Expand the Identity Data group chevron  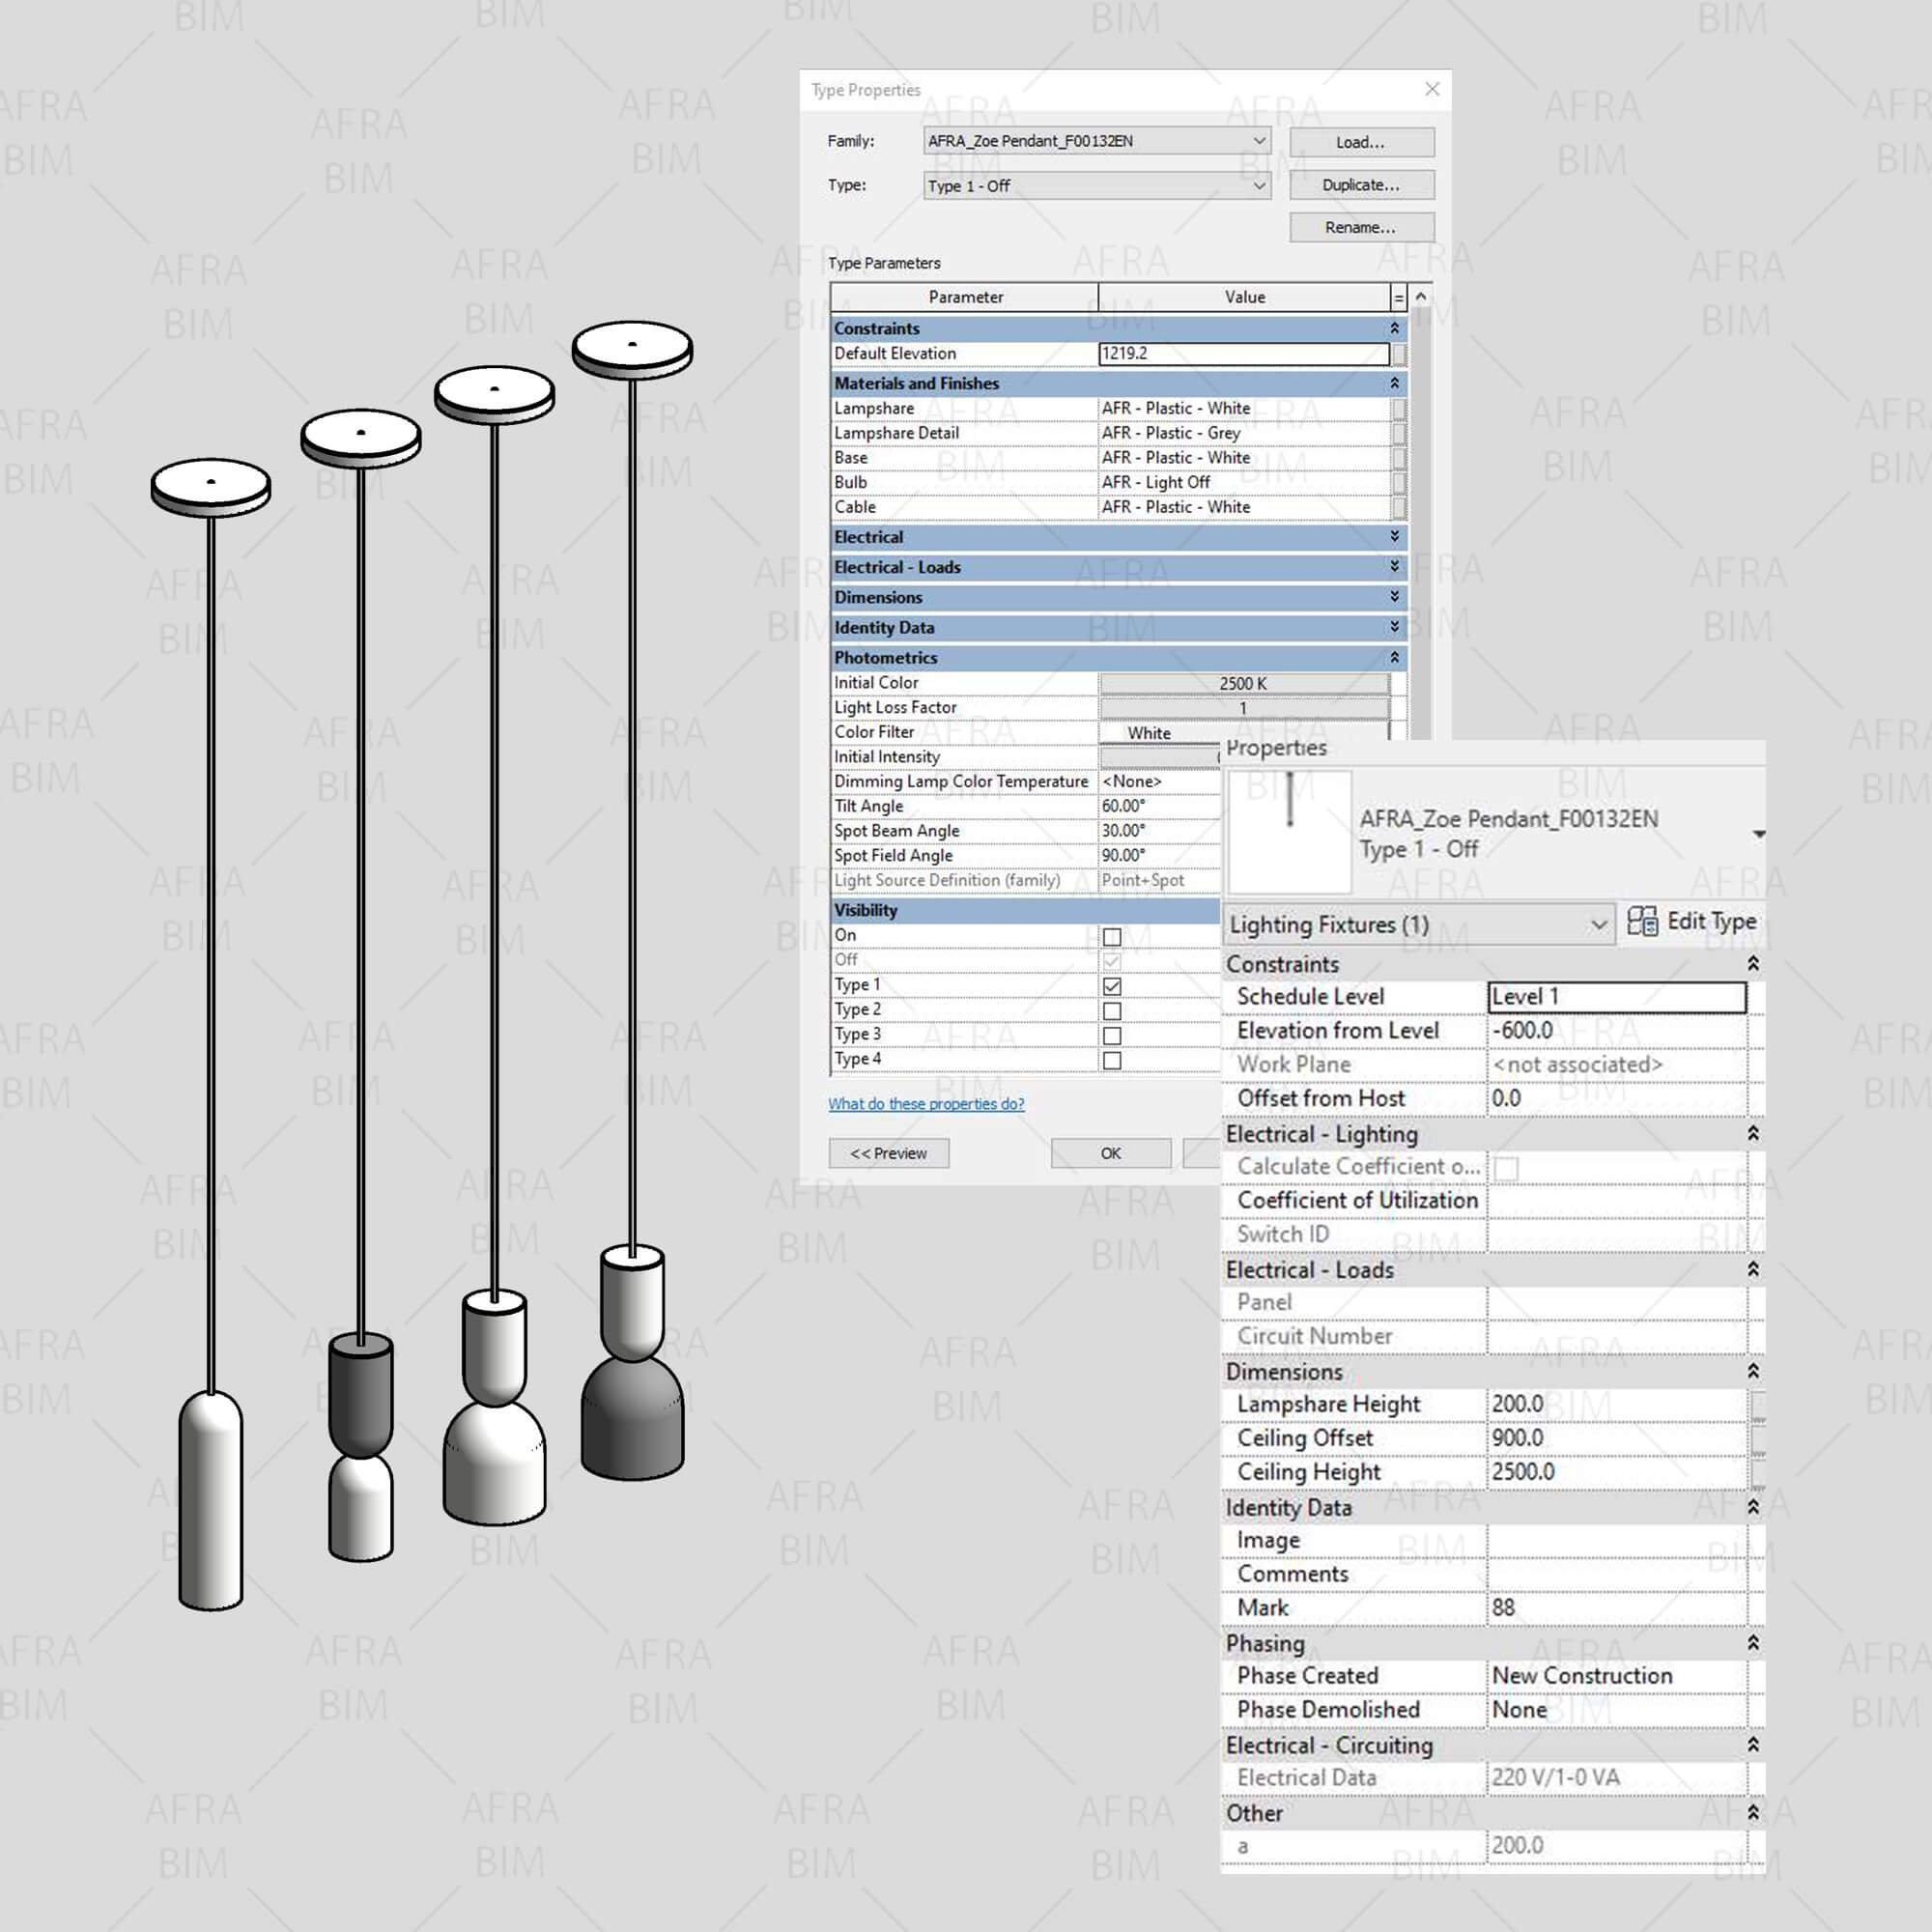(x=1394, y=627)
